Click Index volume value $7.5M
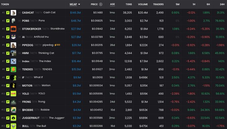This screenshot has height=129, width=227. point(144,61)
